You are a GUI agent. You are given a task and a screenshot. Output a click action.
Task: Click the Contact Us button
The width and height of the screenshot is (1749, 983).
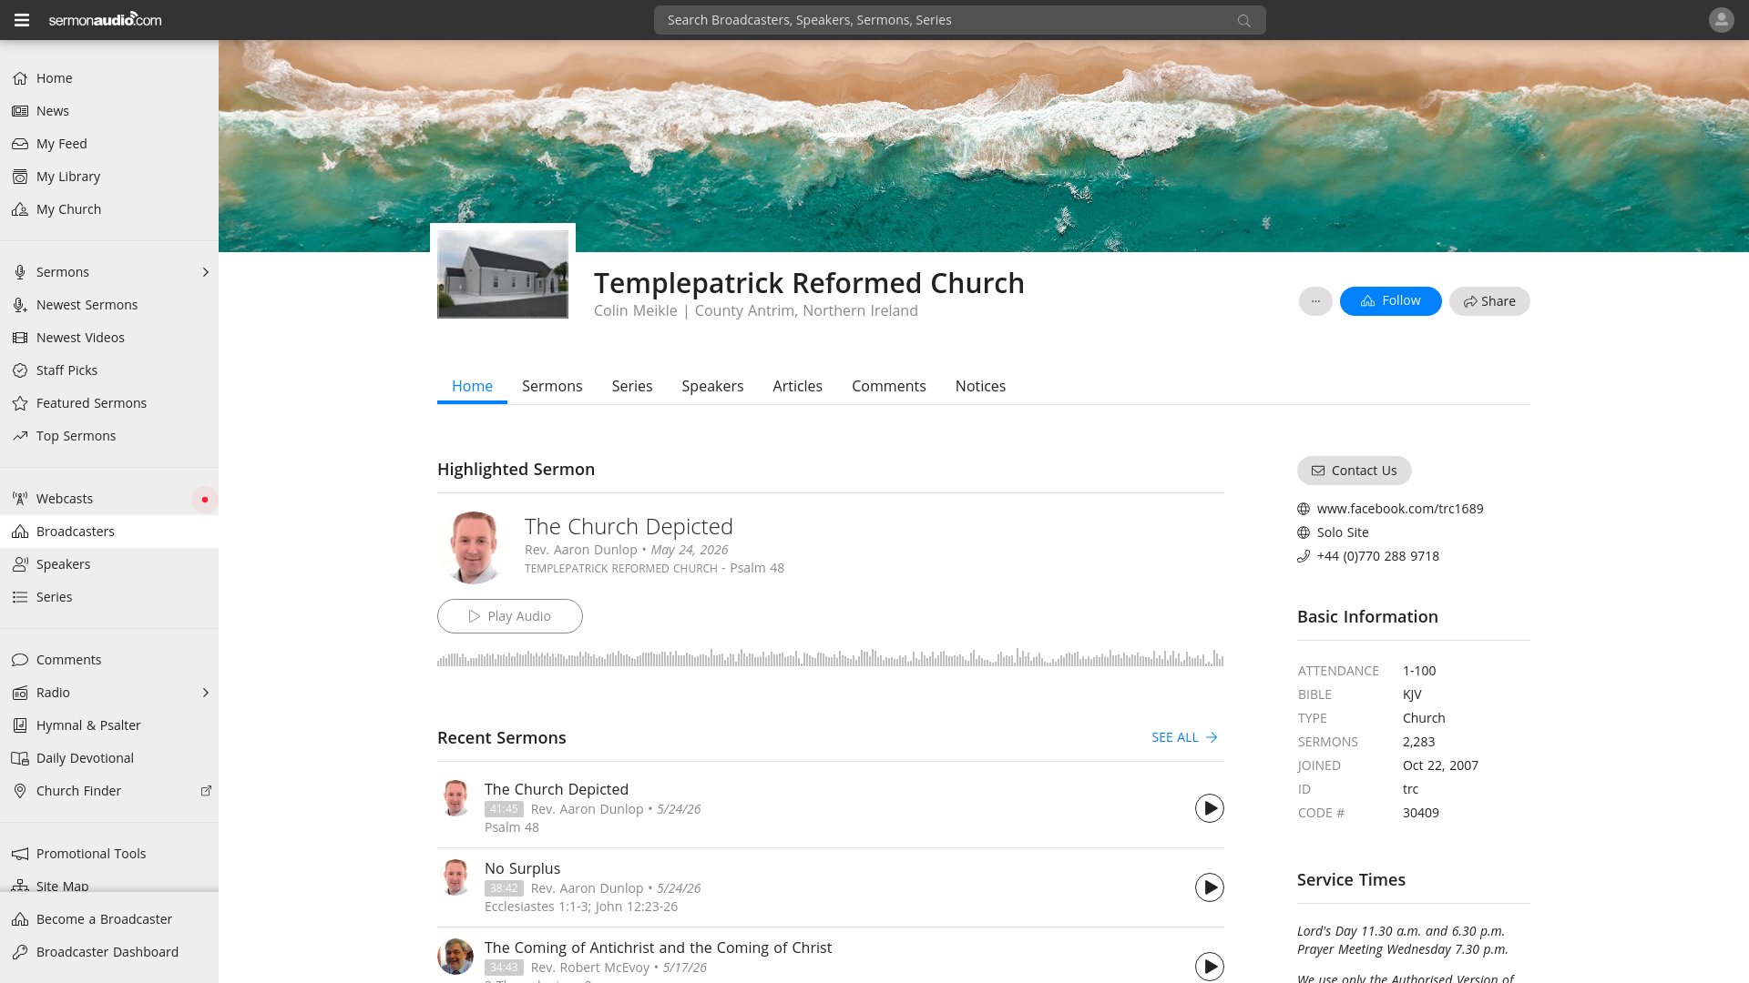[1354, 471]
